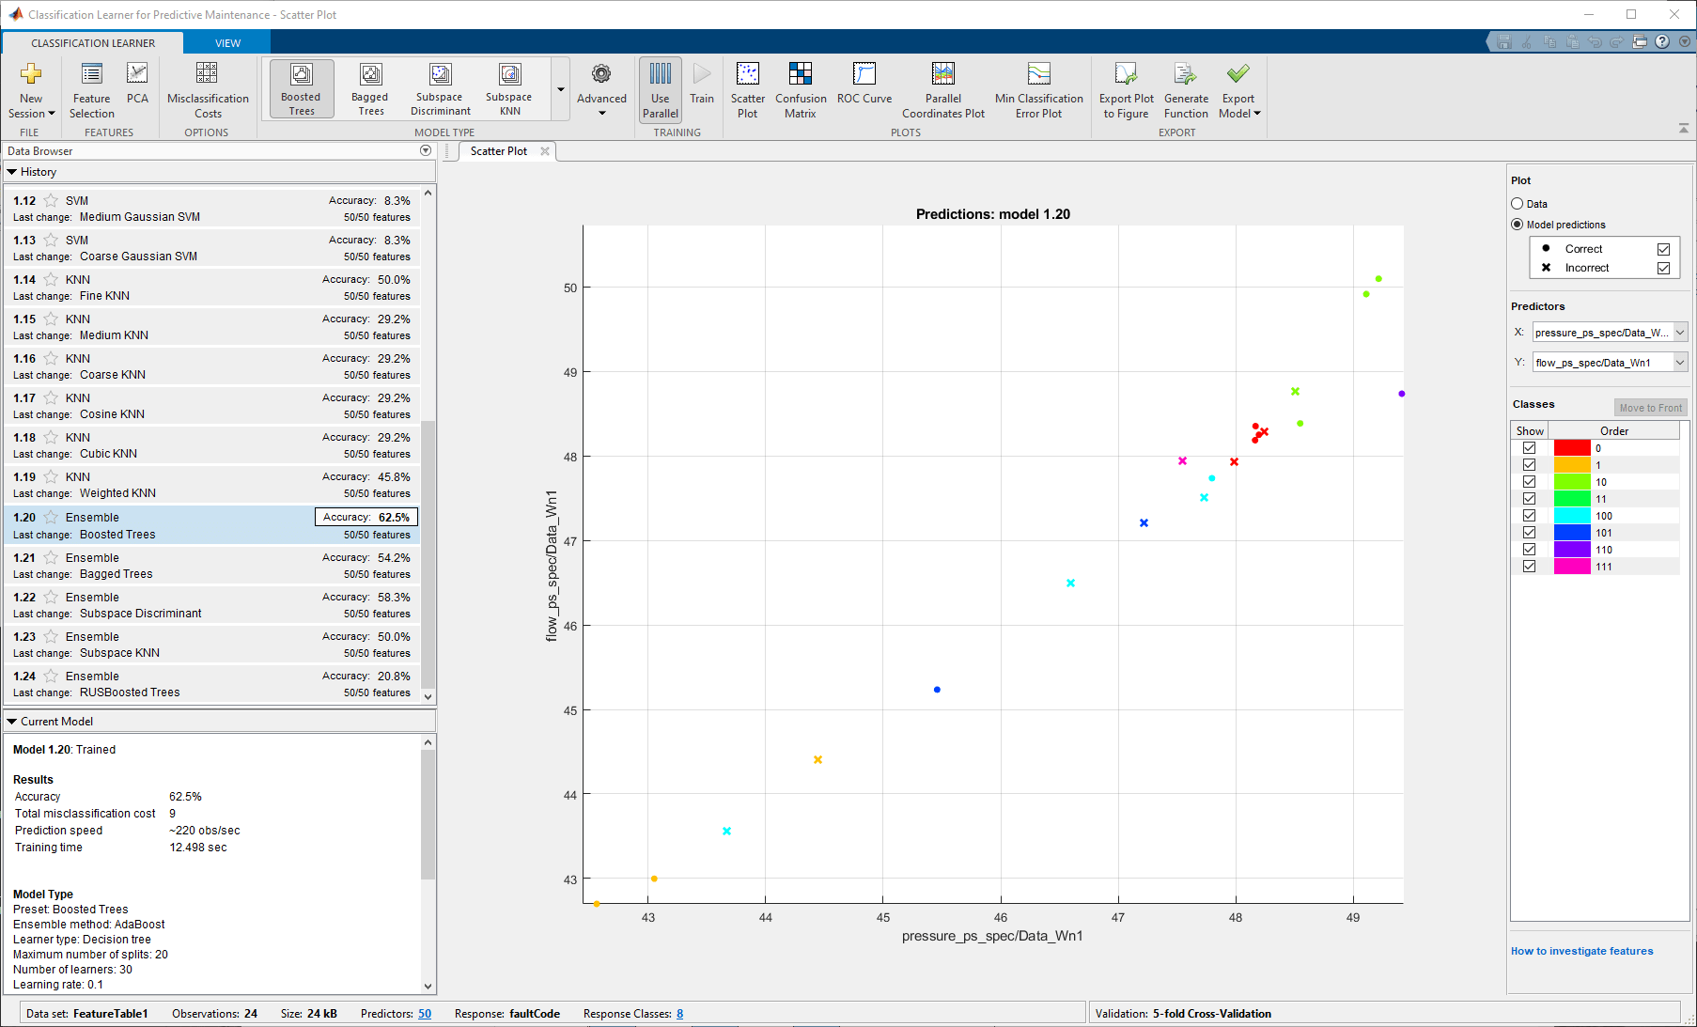
Task: Open the X predictor dropdown
Action: (x=1680, y=333)
